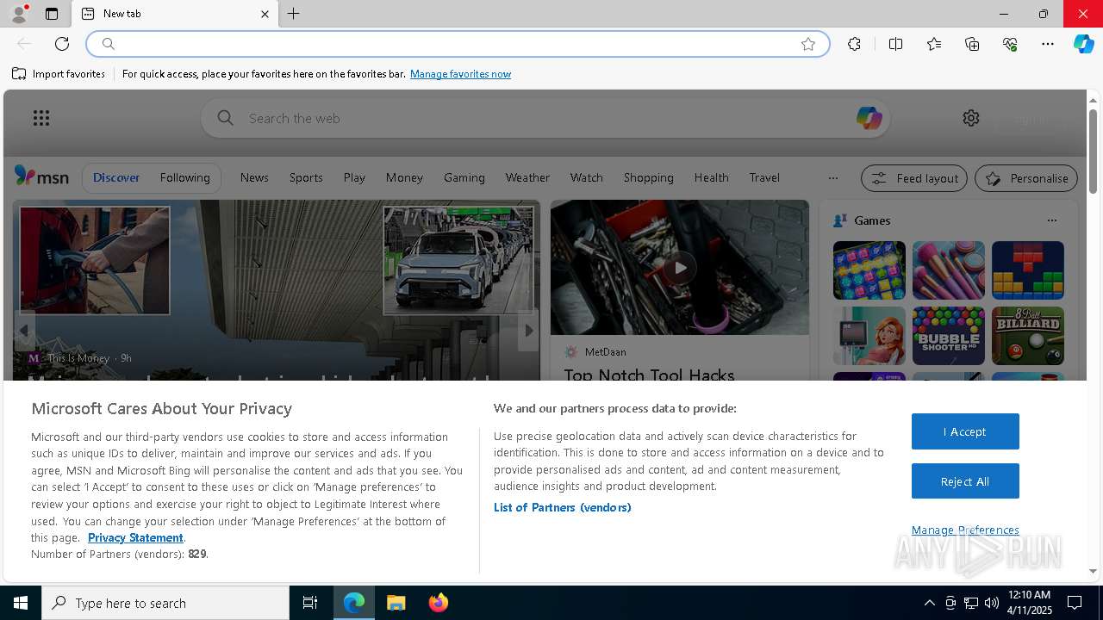Open Edge Settings and more menu
1103x620 pixels.
pyautogui.click(x=1048, y=44)
